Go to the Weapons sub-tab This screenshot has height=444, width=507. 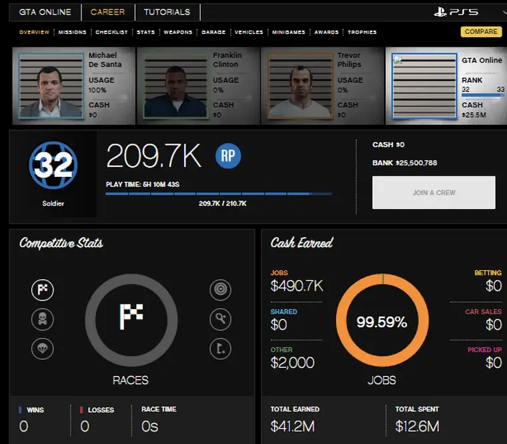pyautogui.click(x=178, y=32)
